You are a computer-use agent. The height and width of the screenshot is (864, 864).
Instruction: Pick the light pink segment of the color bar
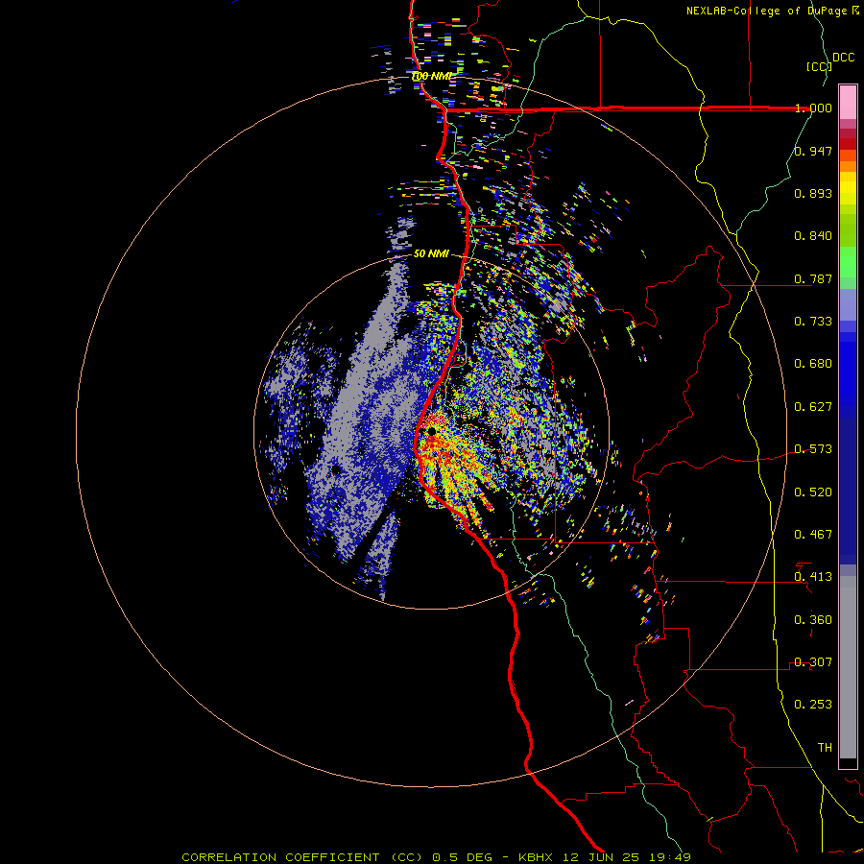(848, 102)
